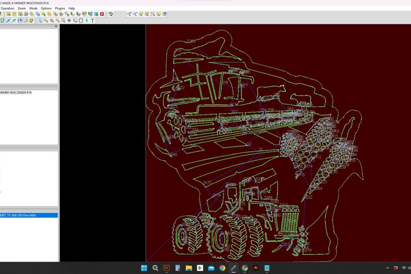
Task: Open the Options menu
Action: [46, 8]
